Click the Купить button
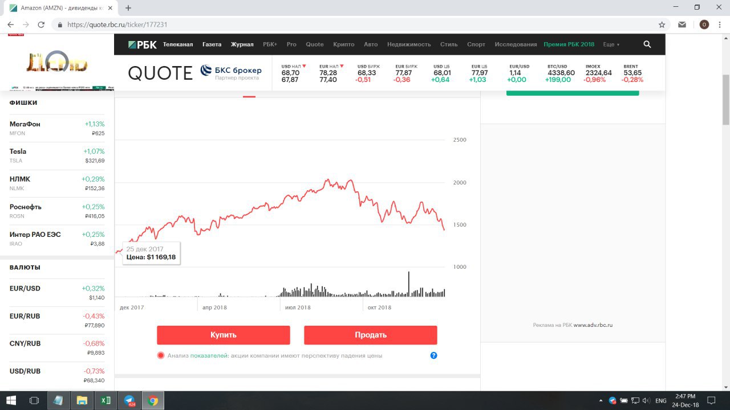Viewport: 730px width, 410px height. (x=224, y=335)
